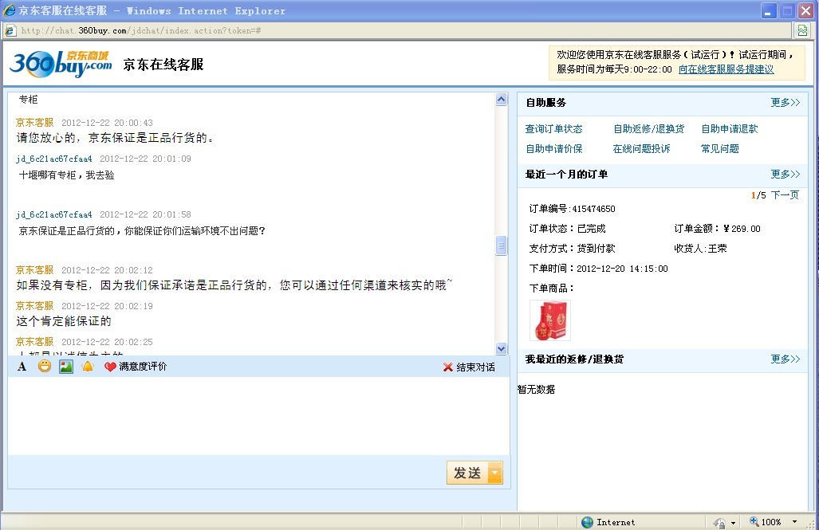Expand 自助服务 with 更多>> link
The image size is (819, 530).
point(785,102)
